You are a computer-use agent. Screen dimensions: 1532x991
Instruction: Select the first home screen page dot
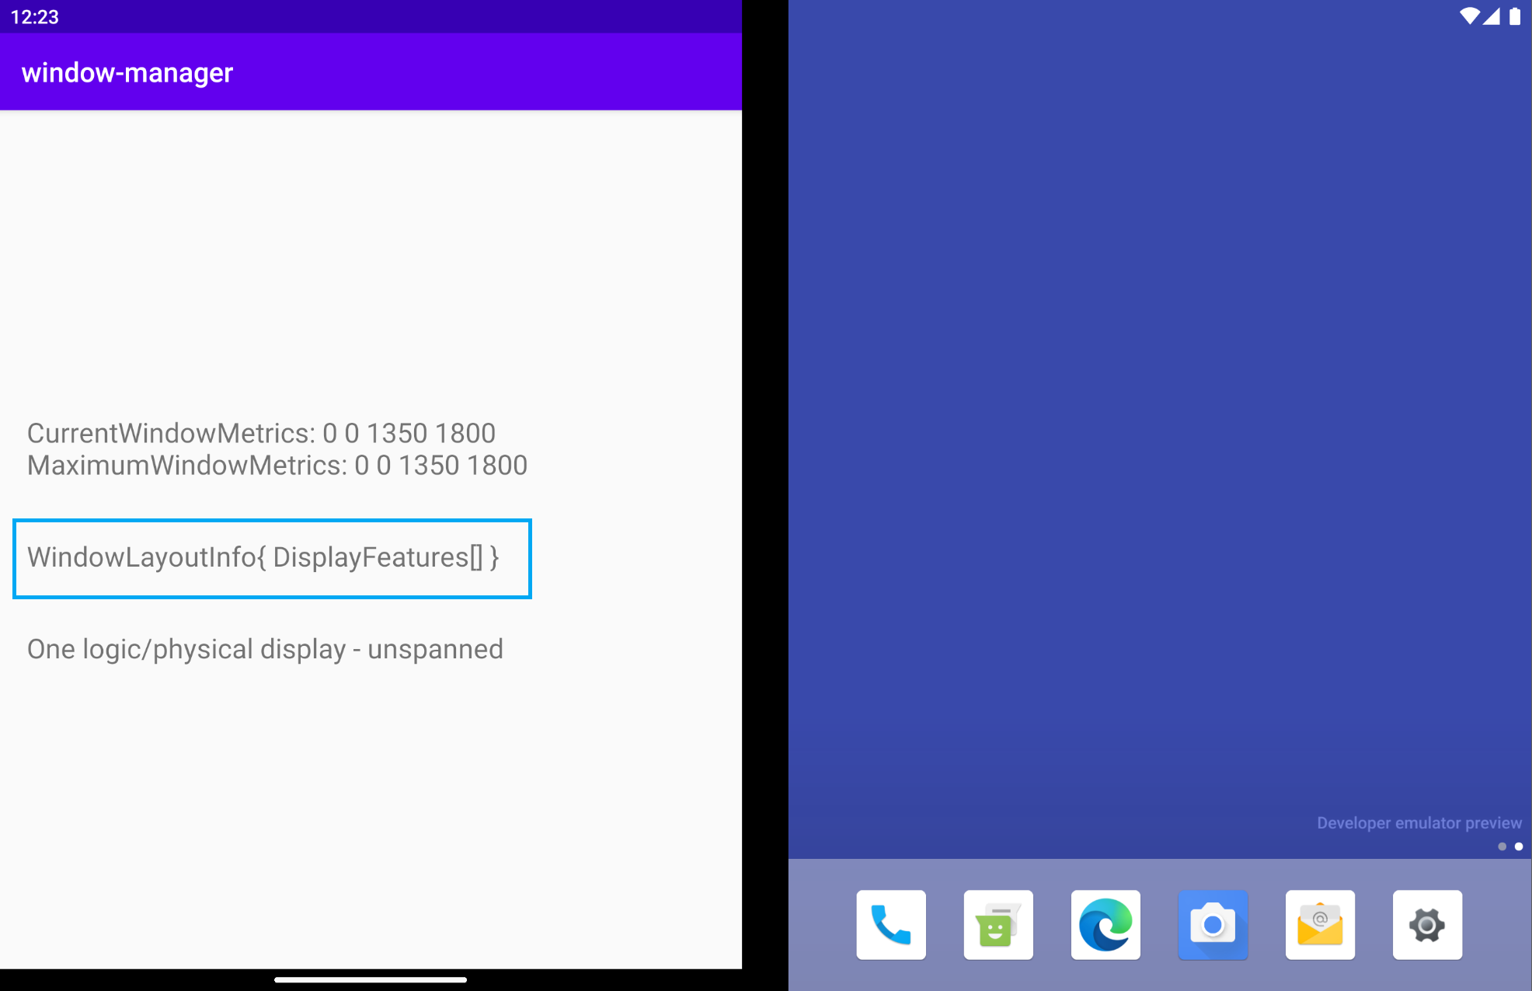coord(1502,846)
